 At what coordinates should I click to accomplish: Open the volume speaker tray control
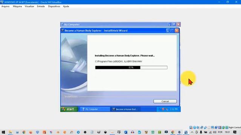pos(215,132)
